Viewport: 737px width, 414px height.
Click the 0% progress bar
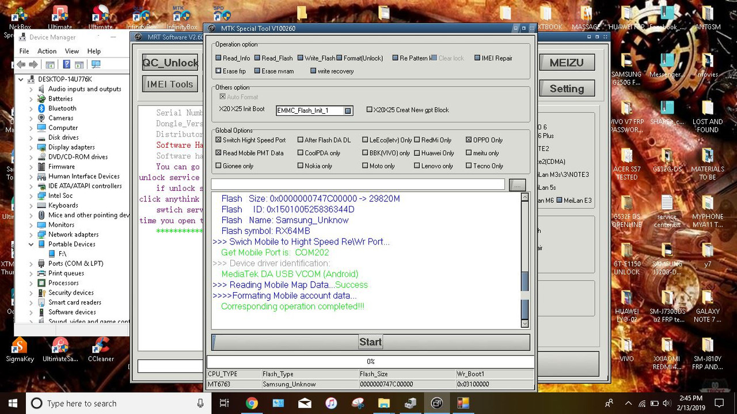(370, 361)
